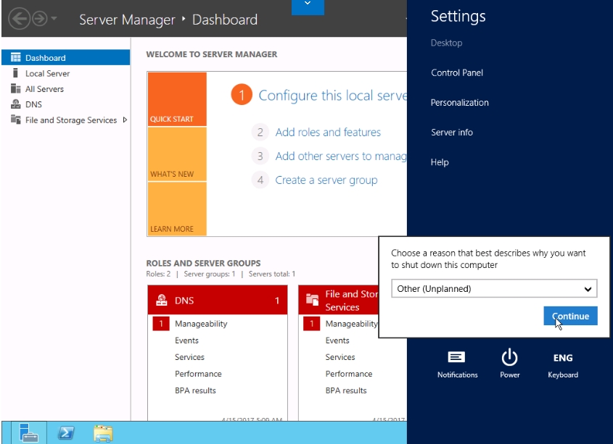Click the All Servers icon in sidebar

coord(16,88)
